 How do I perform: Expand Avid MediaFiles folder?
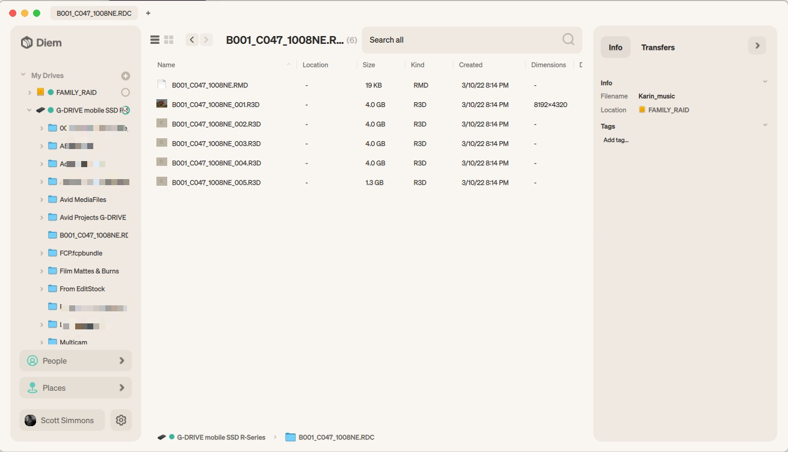click(x=42, y=200)
